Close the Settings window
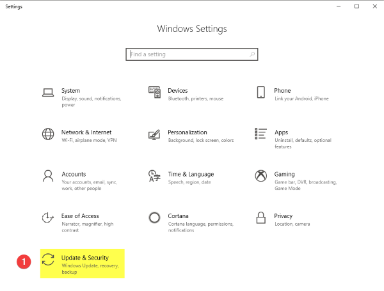 375,6
